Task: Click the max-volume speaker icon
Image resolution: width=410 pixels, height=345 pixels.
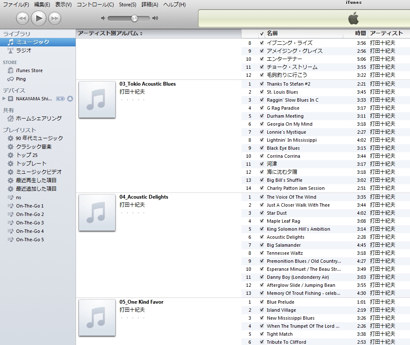Action: (155, 18)
